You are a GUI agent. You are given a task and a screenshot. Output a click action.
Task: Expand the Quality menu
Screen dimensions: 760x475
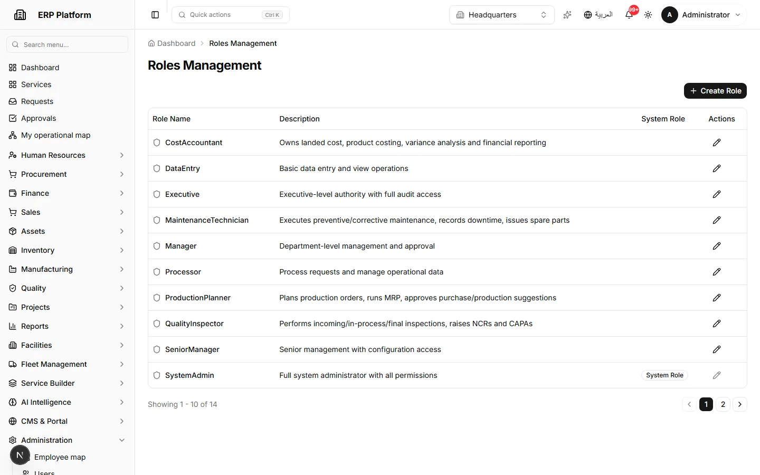68,288
